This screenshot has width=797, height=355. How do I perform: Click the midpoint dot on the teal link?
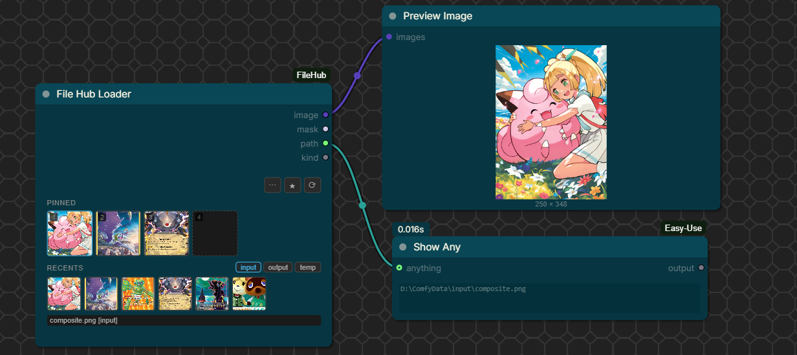pos(362,205)
